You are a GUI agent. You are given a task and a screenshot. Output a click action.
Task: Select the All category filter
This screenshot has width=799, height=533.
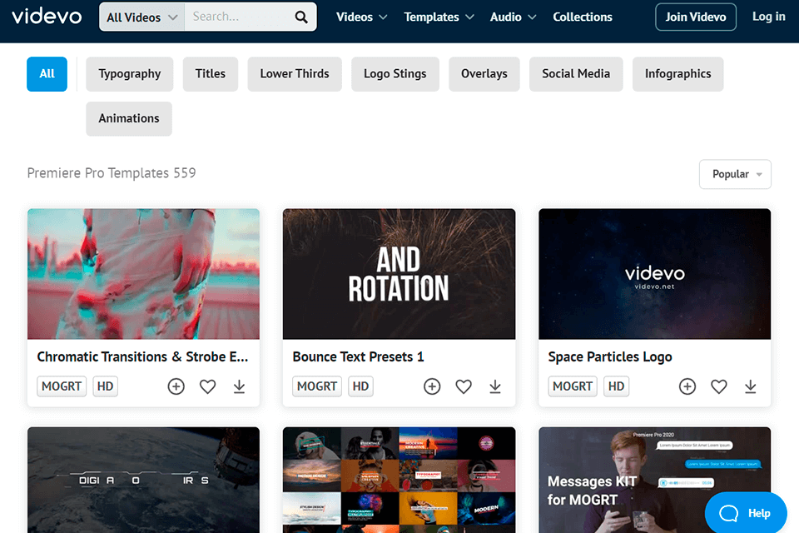click(47, 74)
